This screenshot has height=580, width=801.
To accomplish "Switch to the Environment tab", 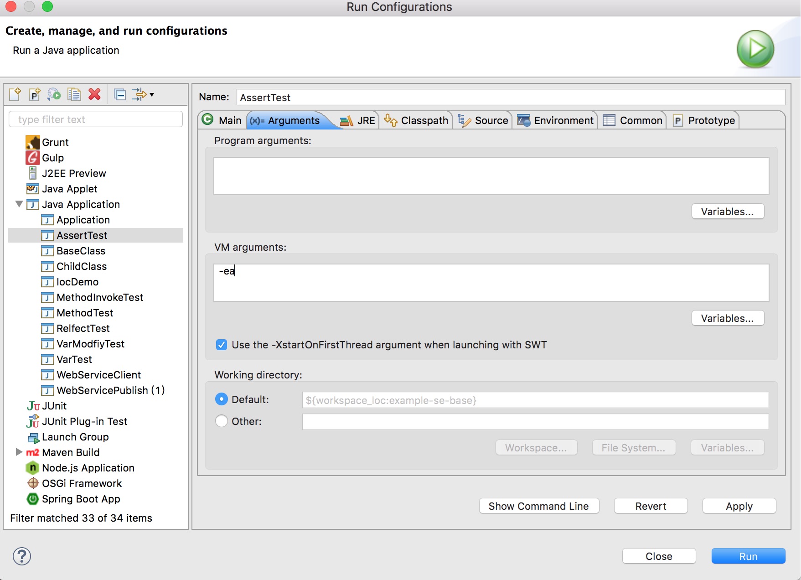I will click(555, 120).
